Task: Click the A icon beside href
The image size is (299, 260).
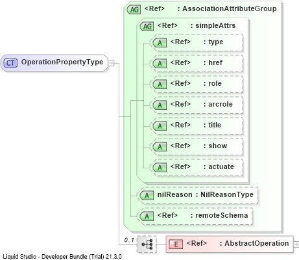Action: pyautogui.click(x=160, y=64)
